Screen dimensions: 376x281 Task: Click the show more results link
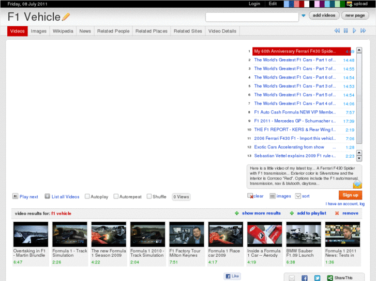point(261,213)
